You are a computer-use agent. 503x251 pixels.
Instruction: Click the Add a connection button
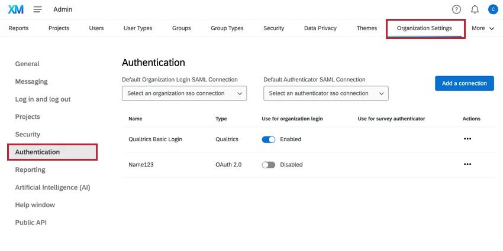tap(464, 83)
